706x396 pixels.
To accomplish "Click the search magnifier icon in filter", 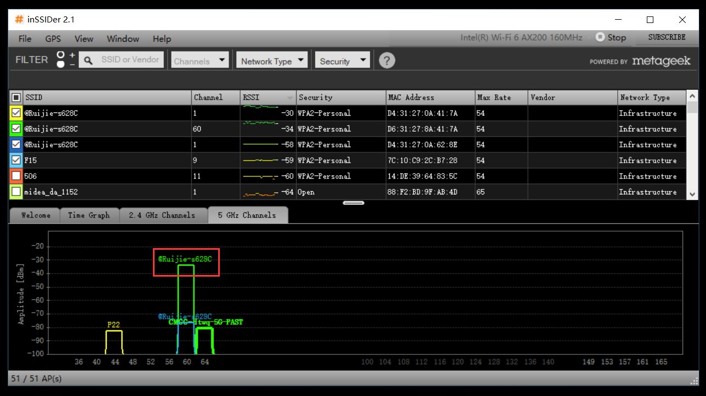I will (x=88, y=60).
